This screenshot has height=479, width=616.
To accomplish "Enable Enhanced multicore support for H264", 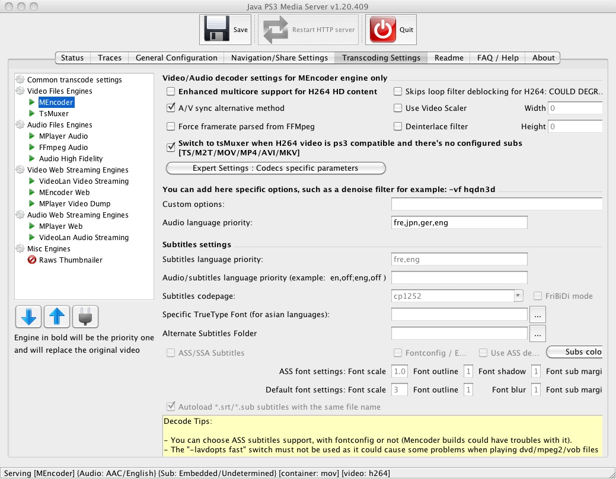I will [171, 92].
